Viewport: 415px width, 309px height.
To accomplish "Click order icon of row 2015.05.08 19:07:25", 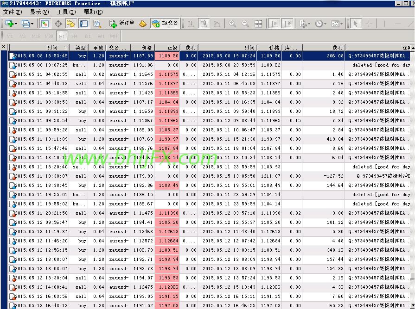I will [x=12, y=65].
